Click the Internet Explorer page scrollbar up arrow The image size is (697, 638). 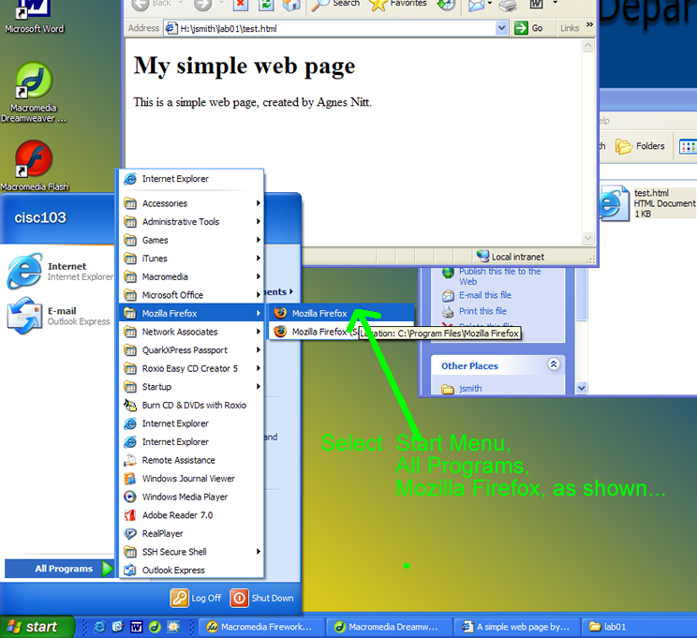(587, 45)
